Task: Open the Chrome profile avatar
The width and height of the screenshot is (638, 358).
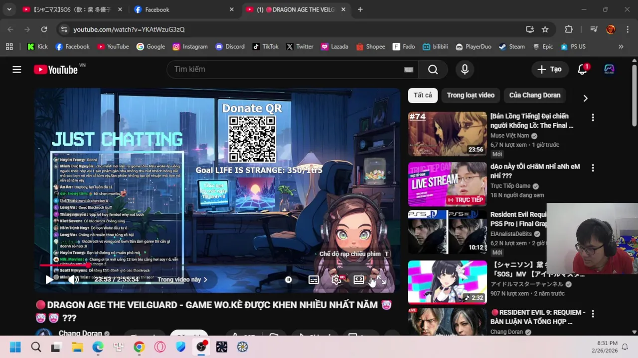Action: pos(611,29)
